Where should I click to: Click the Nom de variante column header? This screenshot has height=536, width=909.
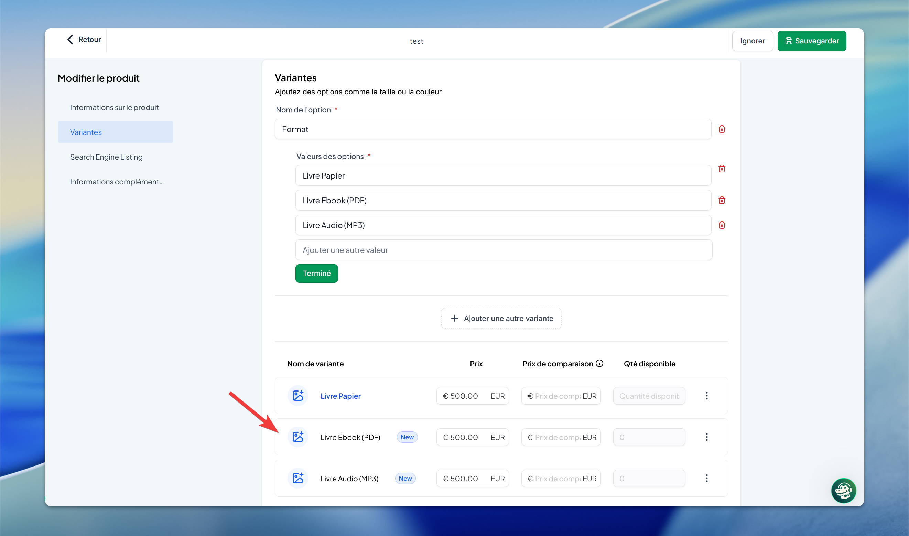315,364
